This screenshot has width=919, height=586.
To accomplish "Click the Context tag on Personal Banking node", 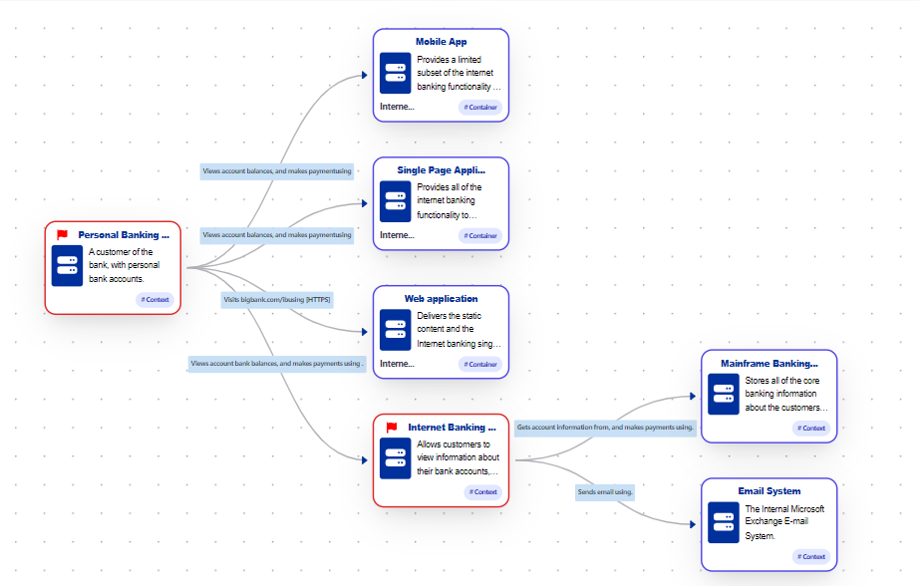I will point(154,300).
